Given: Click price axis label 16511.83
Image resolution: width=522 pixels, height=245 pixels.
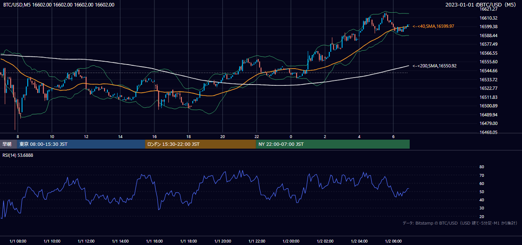Looking at the screenshot, I should pyautogui.click(x=489, y=97).
